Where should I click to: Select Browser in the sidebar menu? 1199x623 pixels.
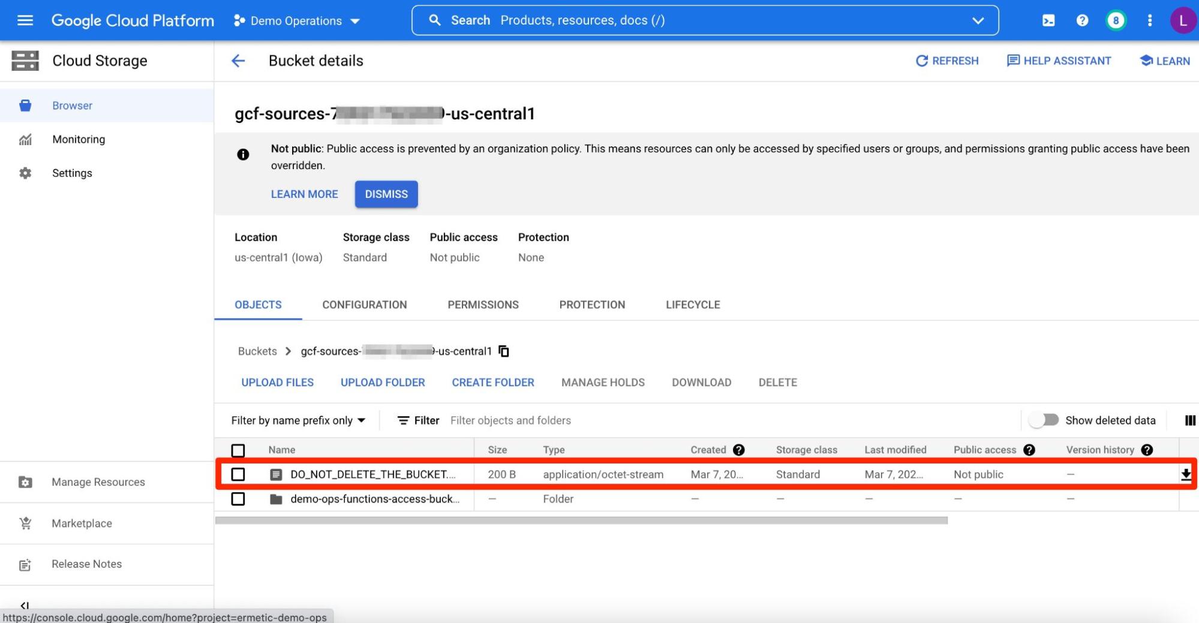107,106
